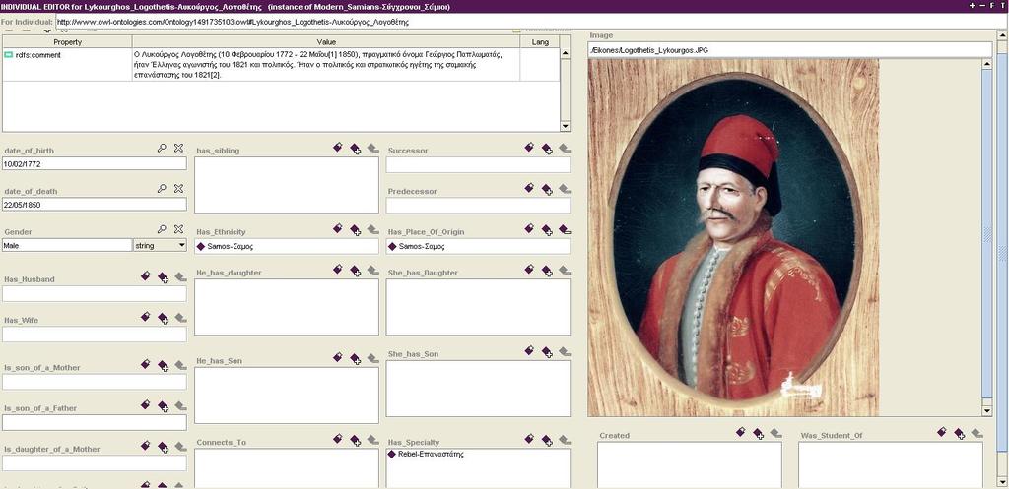Add an existing individual to Has_Specialty
1009x489 pixels.
pyautogui.click(x=546, y=440)
